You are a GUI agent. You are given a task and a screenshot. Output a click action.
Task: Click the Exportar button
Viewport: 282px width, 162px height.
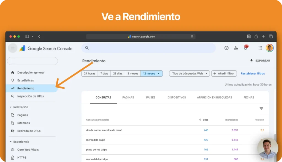click(260, 61)
